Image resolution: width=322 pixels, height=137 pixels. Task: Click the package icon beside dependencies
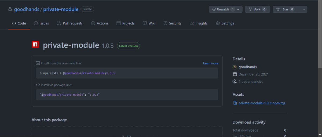[235, 81]
